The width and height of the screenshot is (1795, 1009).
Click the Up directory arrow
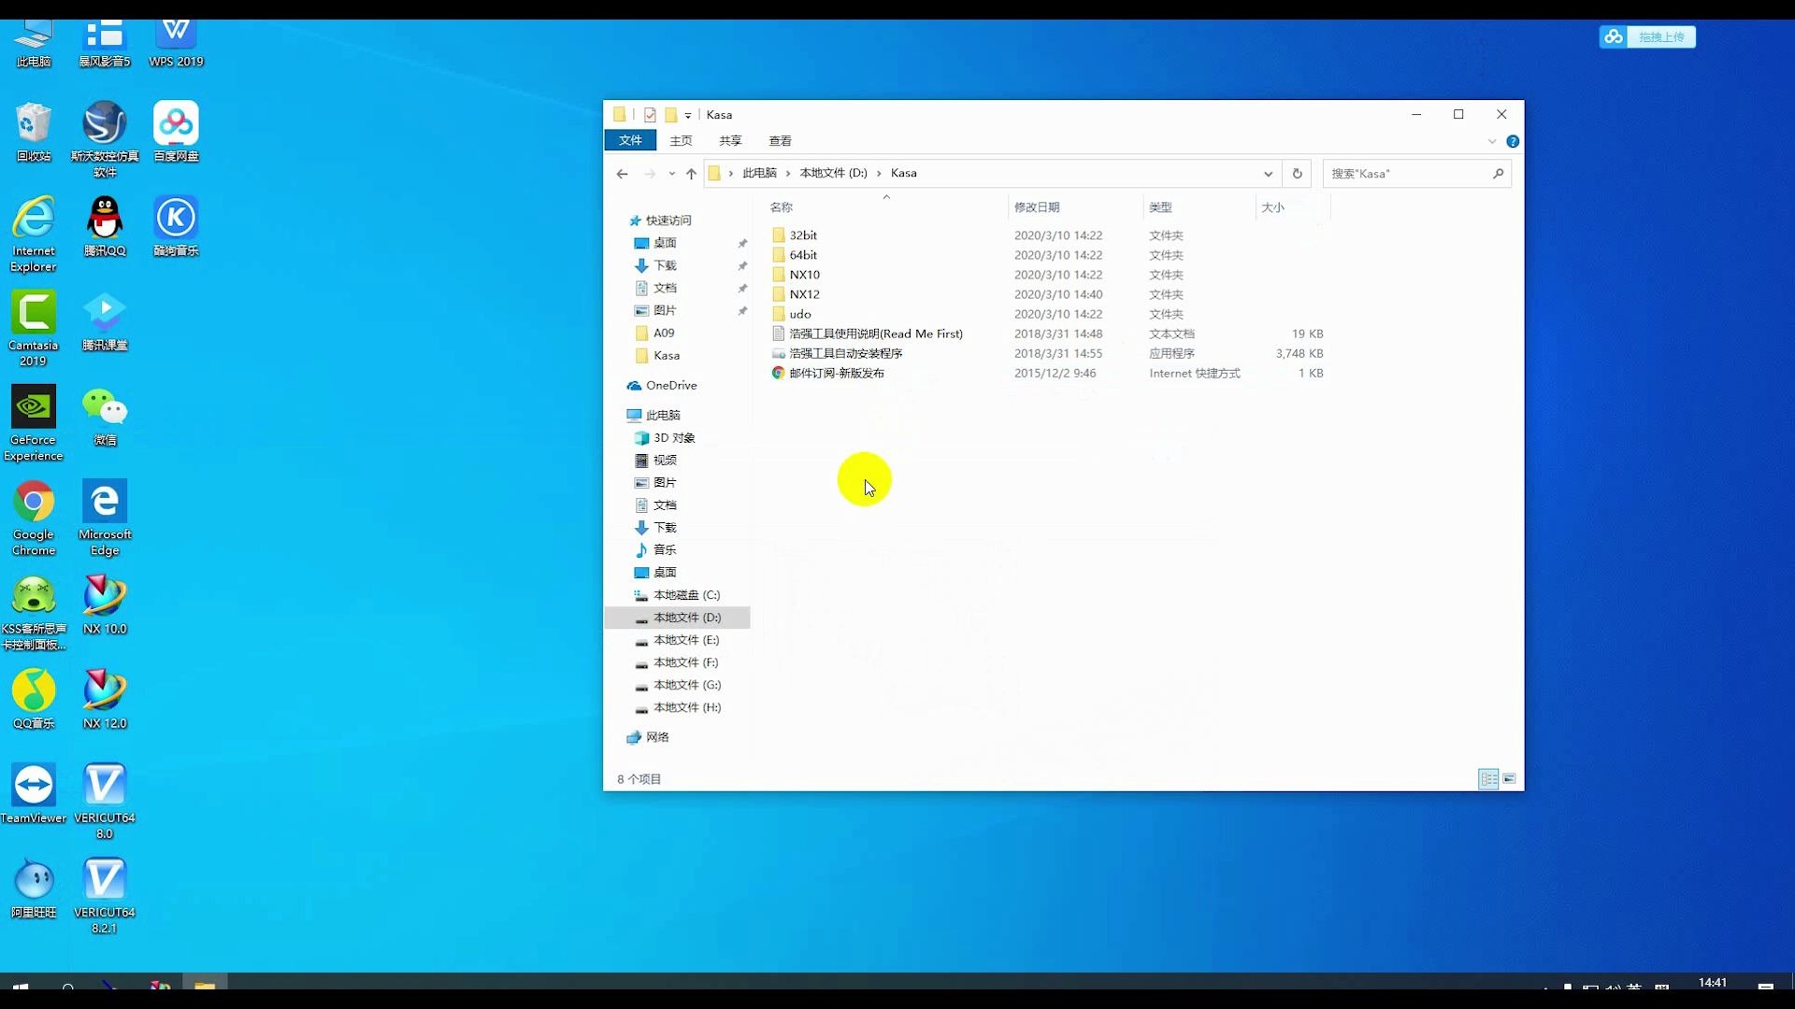coord(691,174)
